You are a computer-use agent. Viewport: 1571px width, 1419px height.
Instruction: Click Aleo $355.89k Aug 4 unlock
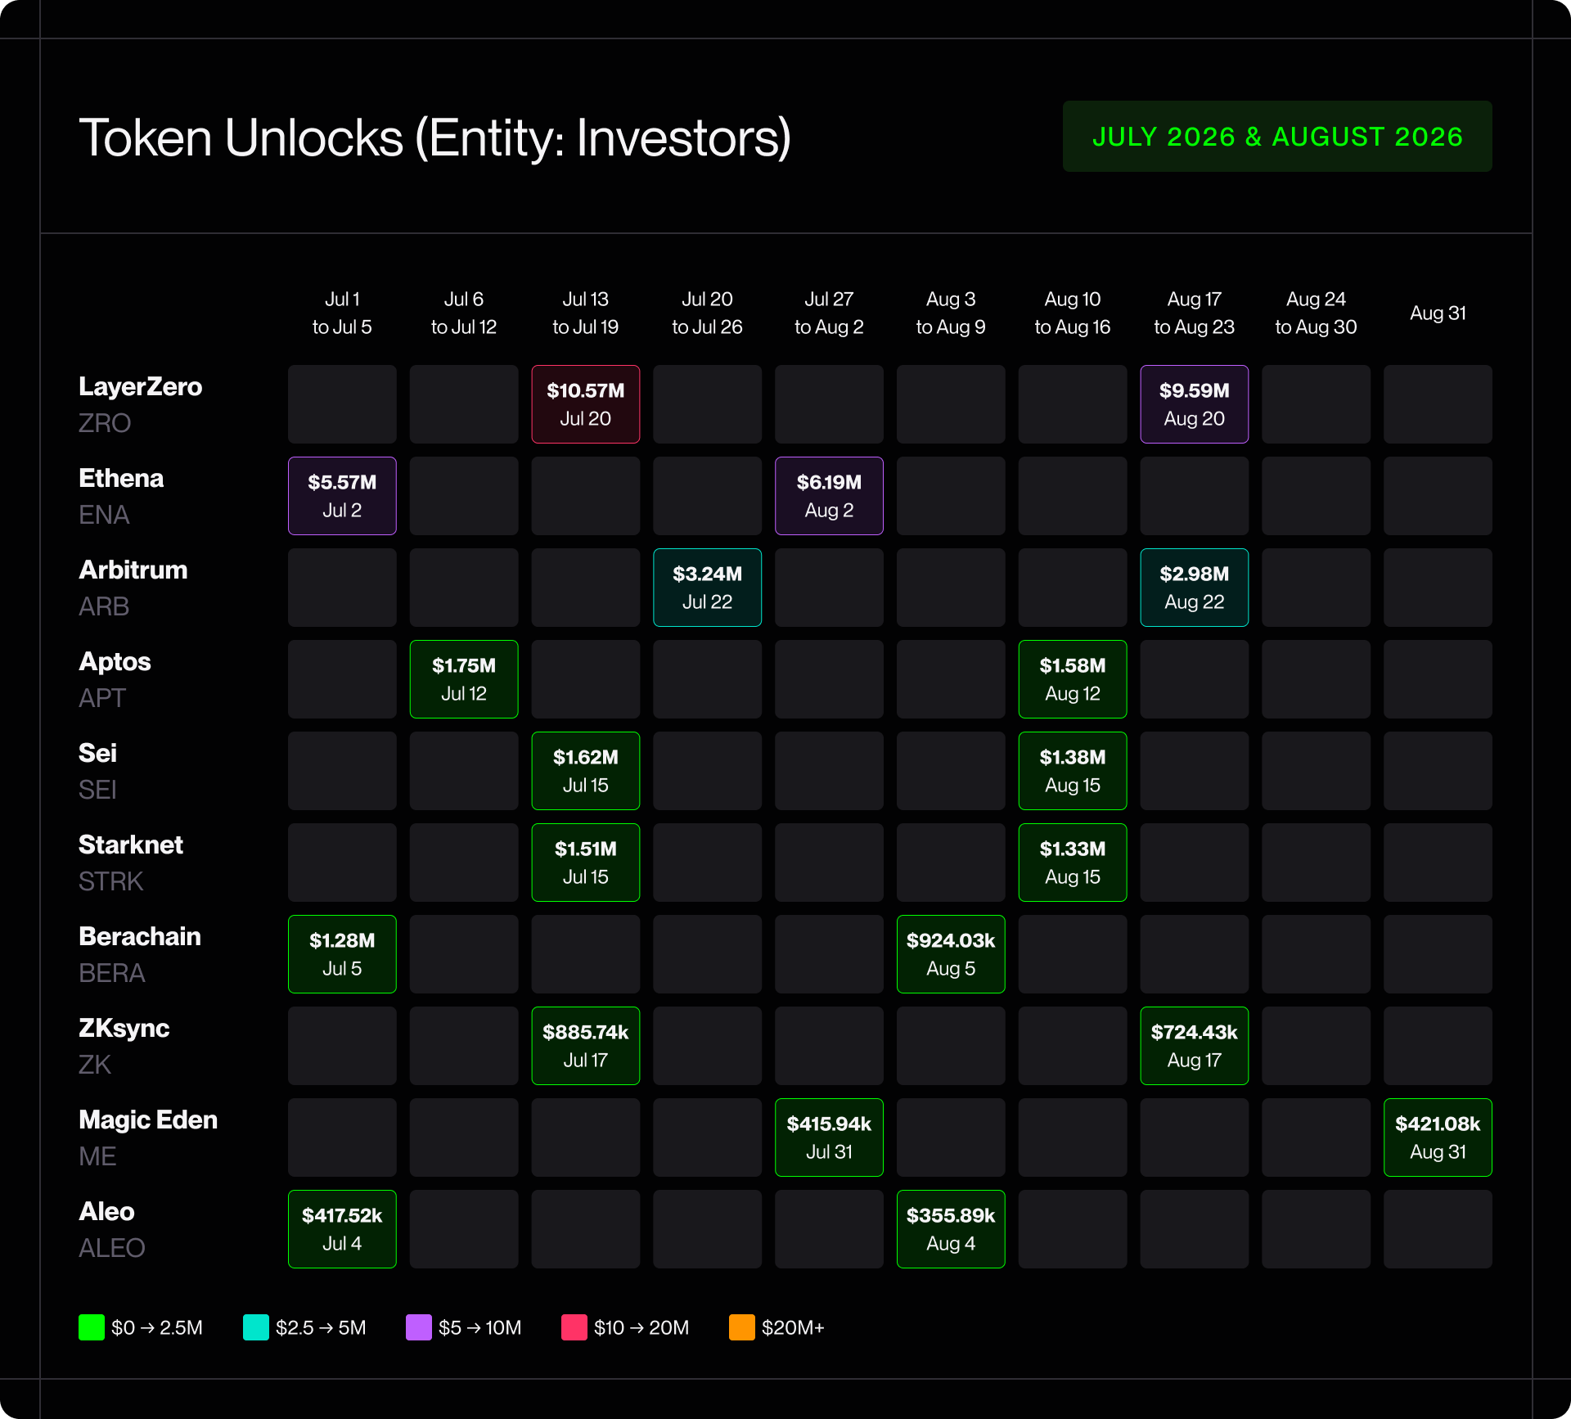951,1229
